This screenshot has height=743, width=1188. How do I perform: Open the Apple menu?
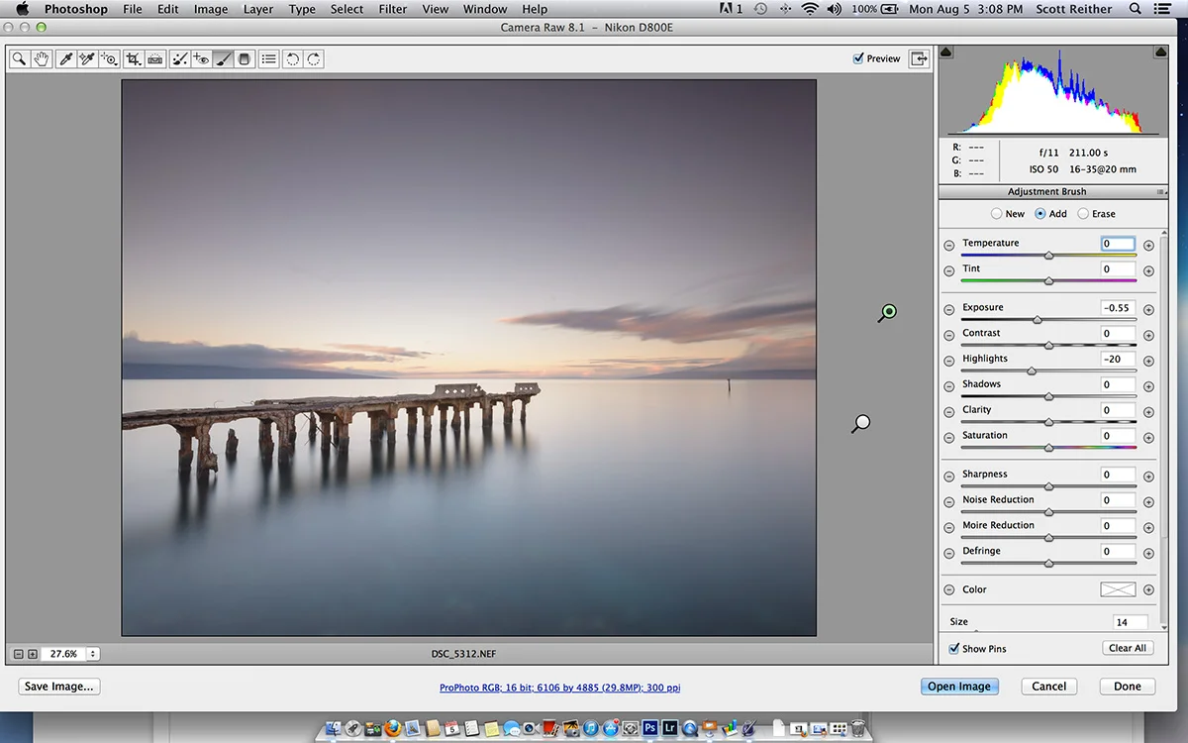point(22,9)
